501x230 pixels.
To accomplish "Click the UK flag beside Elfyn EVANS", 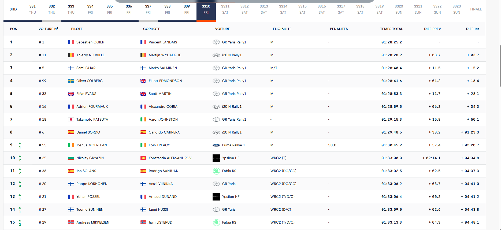I will 71,94.
